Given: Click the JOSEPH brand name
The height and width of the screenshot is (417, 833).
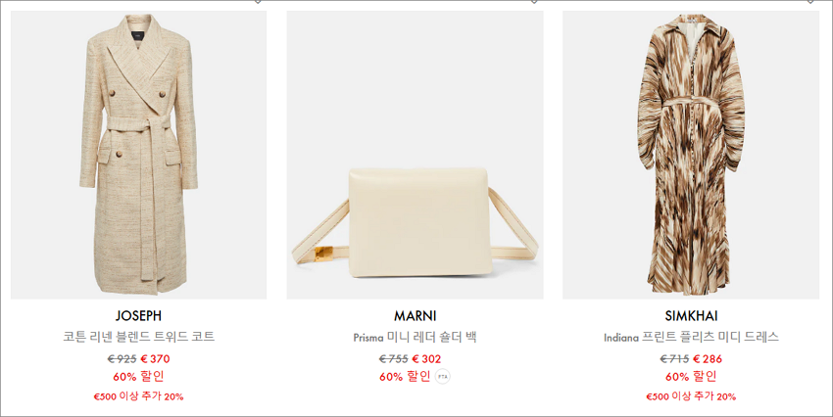Looking at the screenshot, I should coord(138,315).
